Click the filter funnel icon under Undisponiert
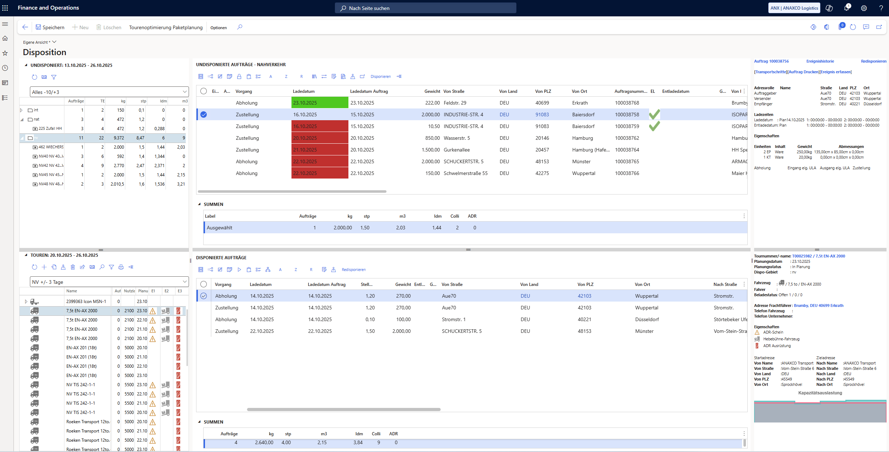 [54, 77]
